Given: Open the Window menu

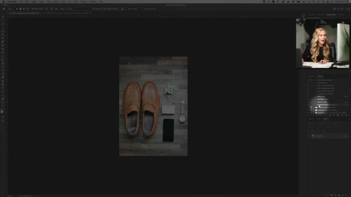Looking at the screenshot, I should click(93, 2).
